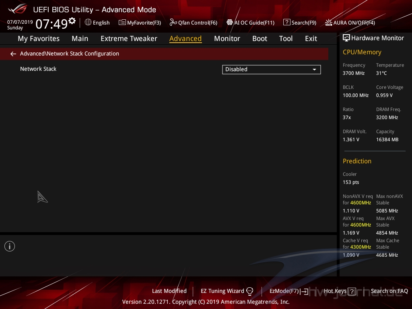Image resolution: width=412 pixels, height=309 pixels.
Task: Open the Network Stack dropdown
Action: pos(271,70)
